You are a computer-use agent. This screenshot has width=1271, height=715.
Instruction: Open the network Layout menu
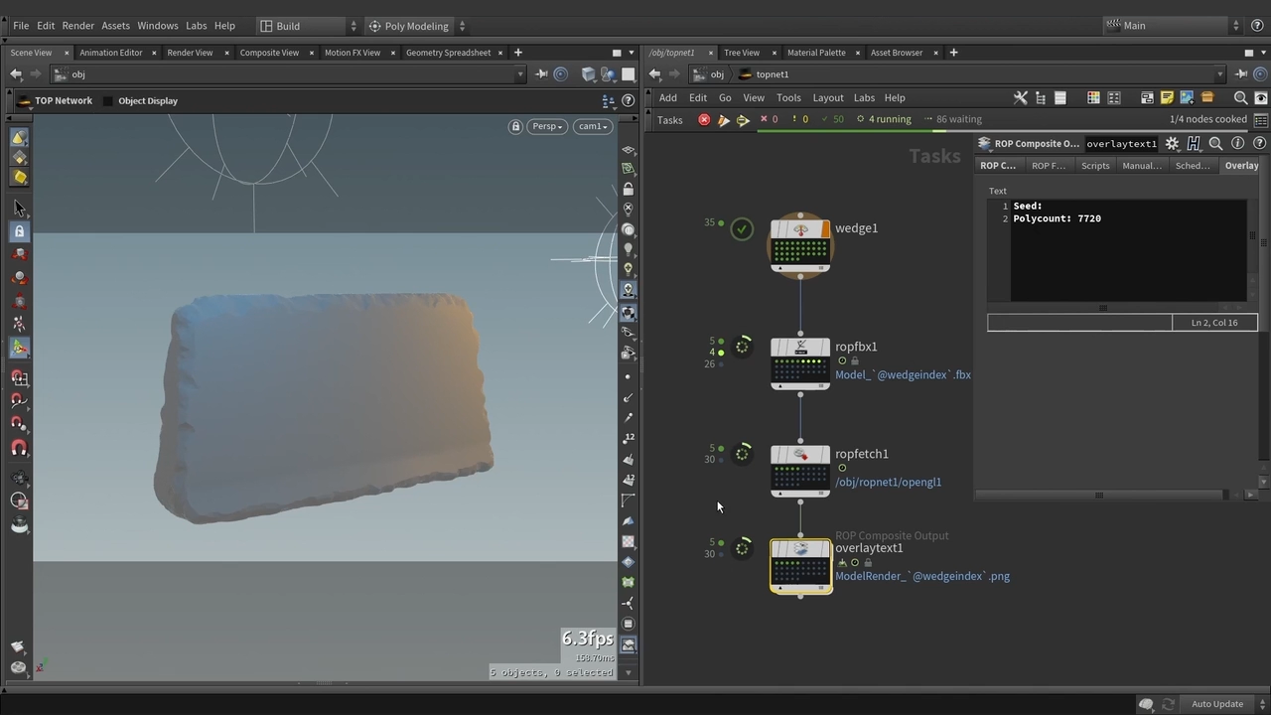(828, 97)
